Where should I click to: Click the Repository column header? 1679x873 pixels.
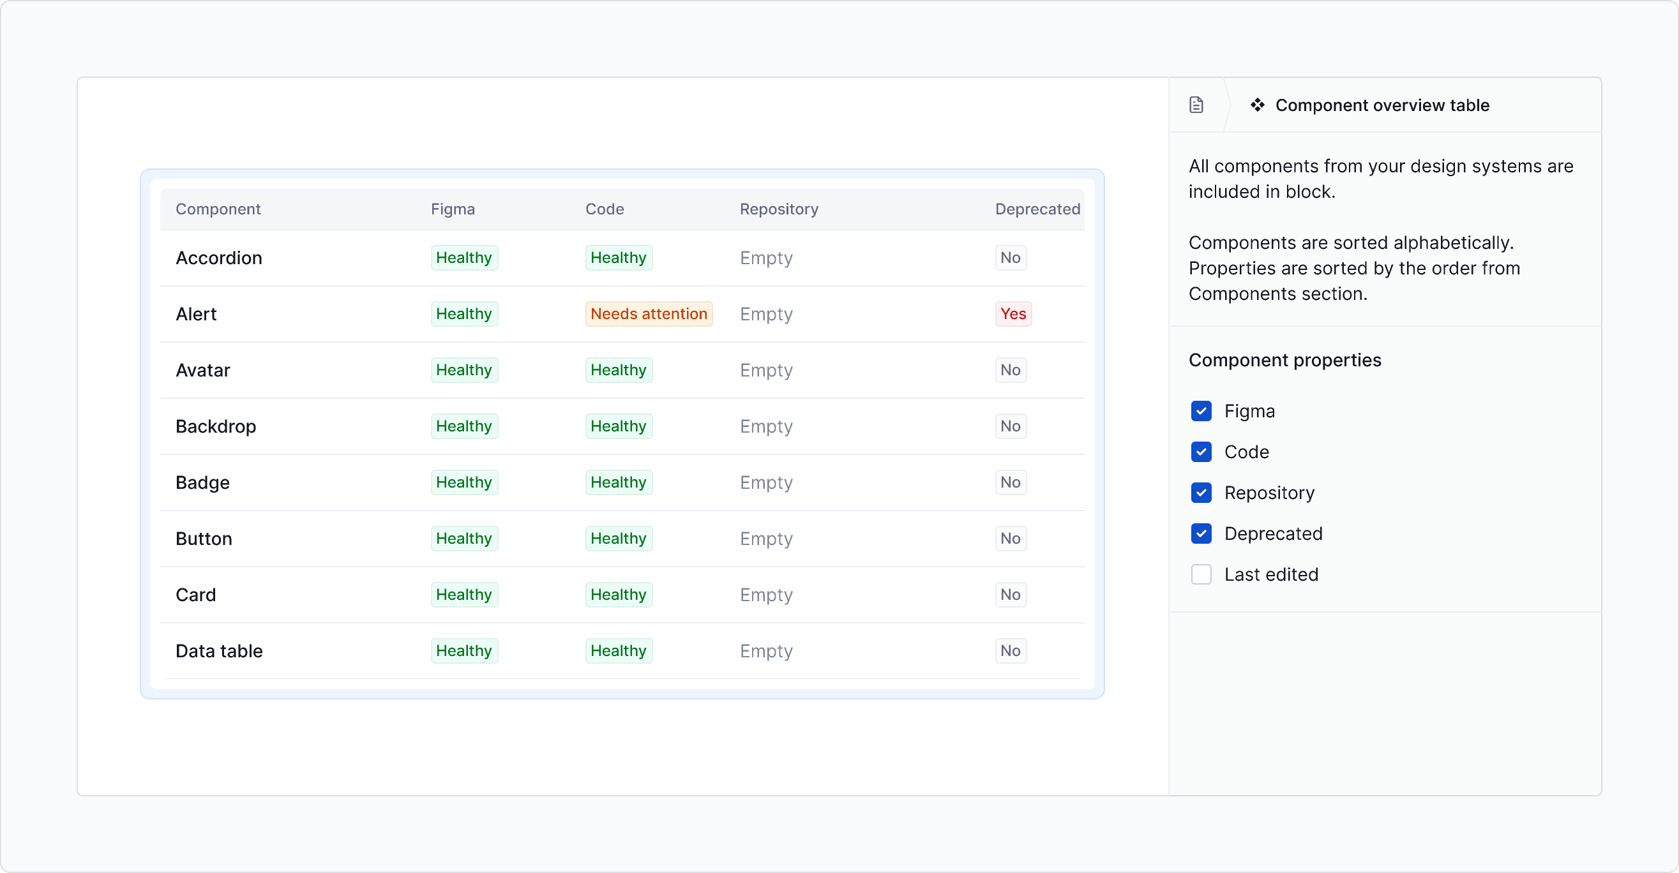(778, 209)
